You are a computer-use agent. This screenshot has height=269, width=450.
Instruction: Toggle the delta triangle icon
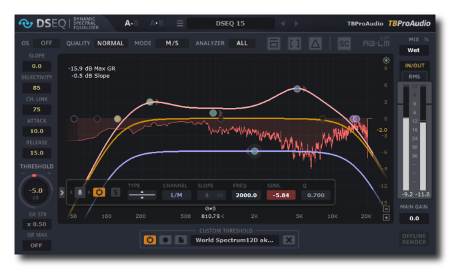click(x=315, y=43)
